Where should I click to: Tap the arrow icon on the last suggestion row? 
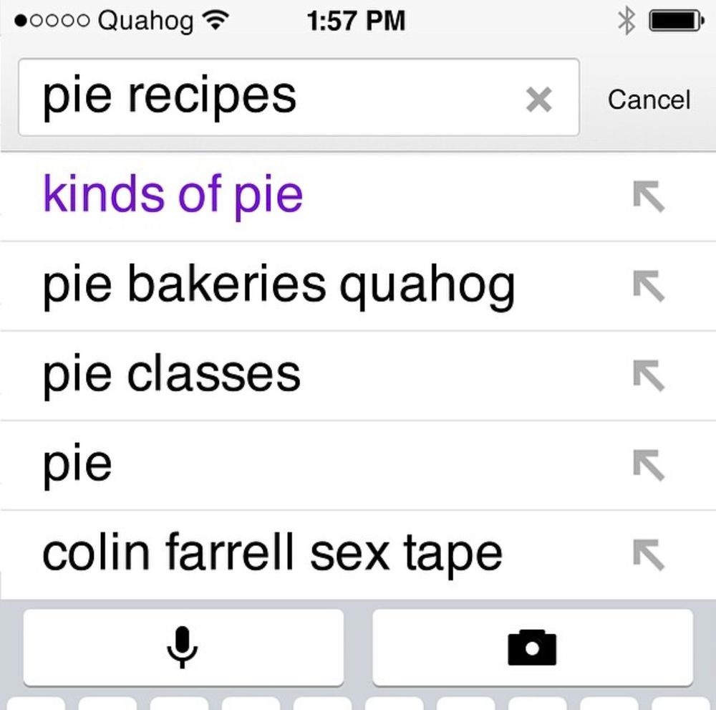tap(649, 555)
